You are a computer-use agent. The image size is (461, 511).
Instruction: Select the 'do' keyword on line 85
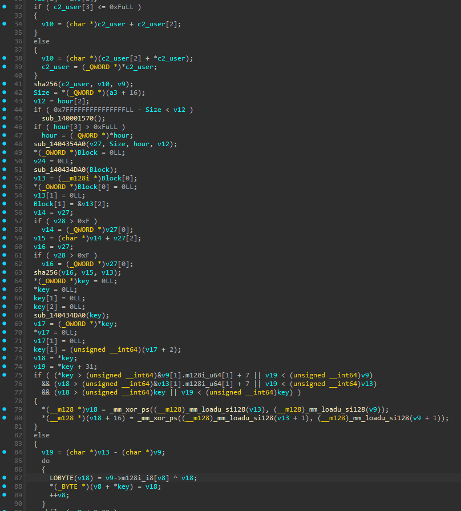pos(46,461)
